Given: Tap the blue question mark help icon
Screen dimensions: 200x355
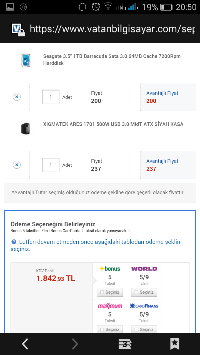Looking at the screenshot, I should pos(14,242).
